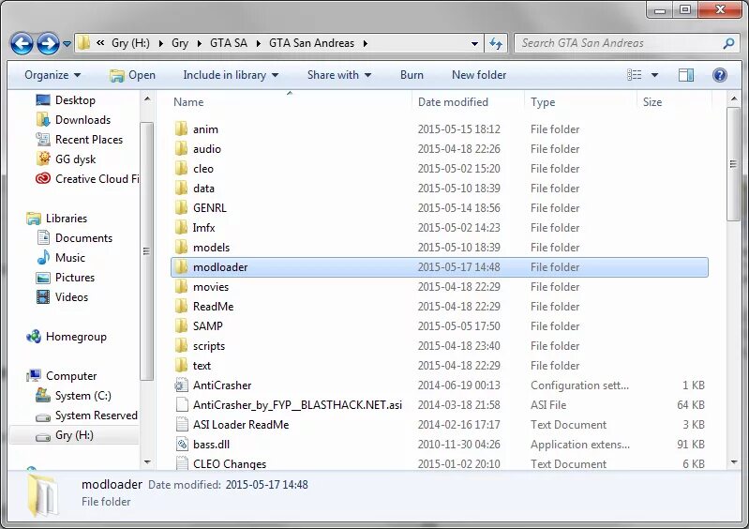Viewport: 749px width, 529px height.
Task: Expand the arrow after GTA San Andreas breadcrumb
Action: (x=366, y=43)
